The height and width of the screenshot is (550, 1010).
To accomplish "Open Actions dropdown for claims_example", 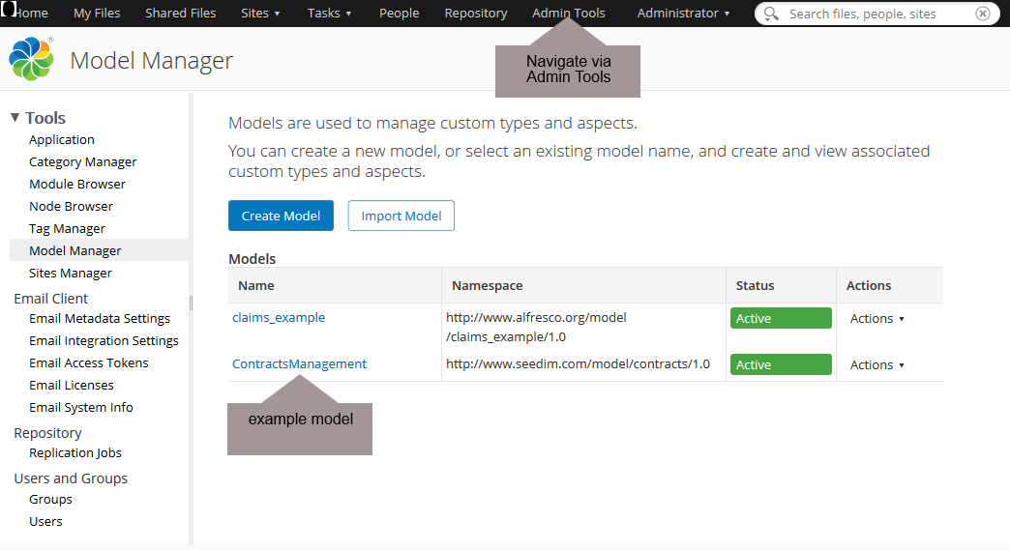I will [x=876, y=318].
